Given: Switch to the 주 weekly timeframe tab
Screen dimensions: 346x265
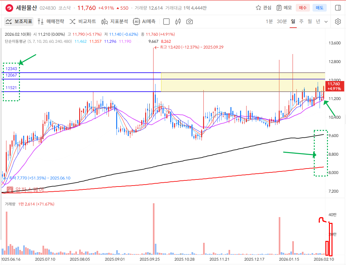Looking at the screenshot, I should pos(301,22).
